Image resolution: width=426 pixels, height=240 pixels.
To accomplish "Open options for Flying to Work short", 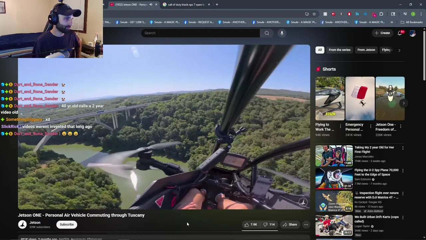I will [x=340, y=126].
